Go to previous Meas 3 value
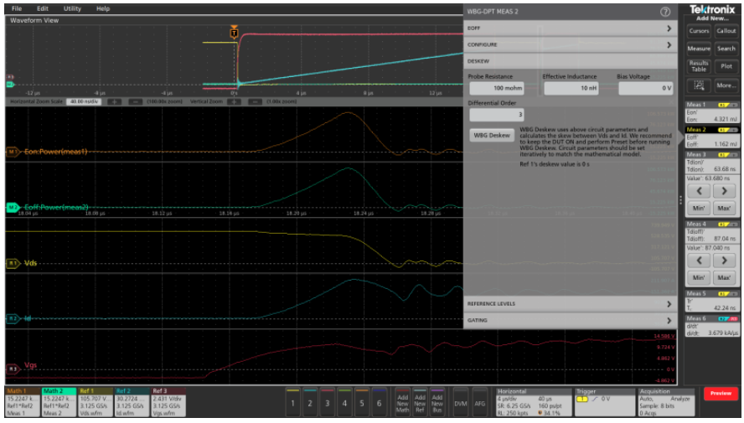 tap(700, 191)
